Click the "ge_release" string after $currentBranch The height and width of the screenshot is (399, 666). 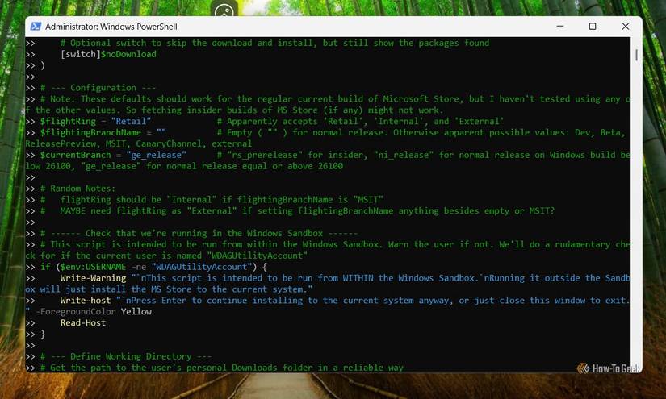coord(156,156)
